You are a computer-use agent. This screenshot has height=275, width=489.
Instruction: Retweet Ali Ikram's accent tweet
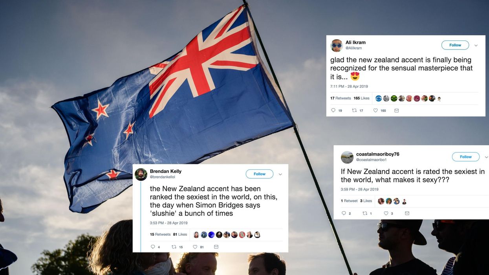[x=355, y=110]
